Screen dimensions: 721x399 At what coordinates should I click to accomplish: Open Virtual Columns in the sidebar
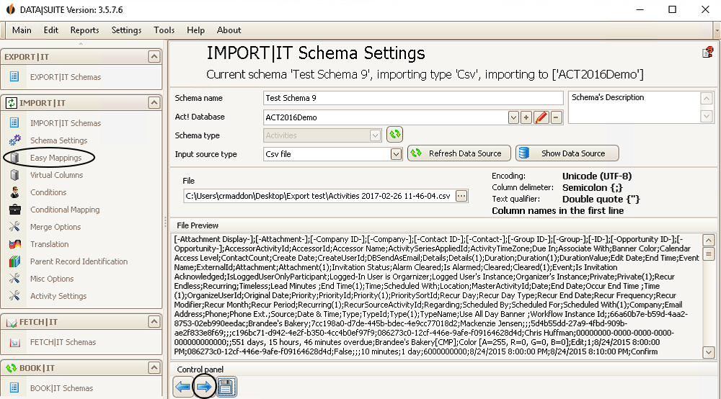pyautogui.click(x=56, y=175)
